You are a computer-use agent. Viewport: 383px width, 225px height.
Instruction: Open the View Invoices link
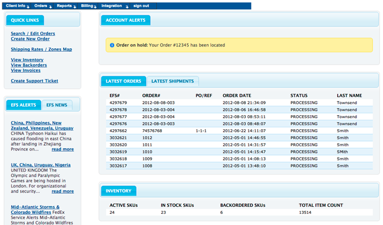click(x=26, y=70)
